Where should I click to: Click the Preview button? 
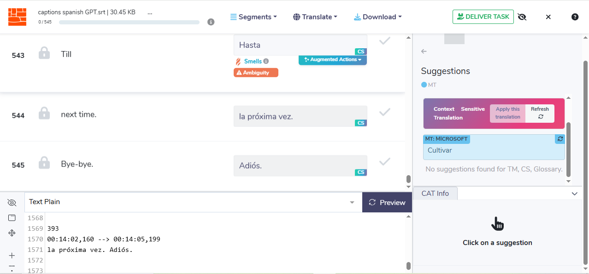pyautogui.click(x=387, y=202)
